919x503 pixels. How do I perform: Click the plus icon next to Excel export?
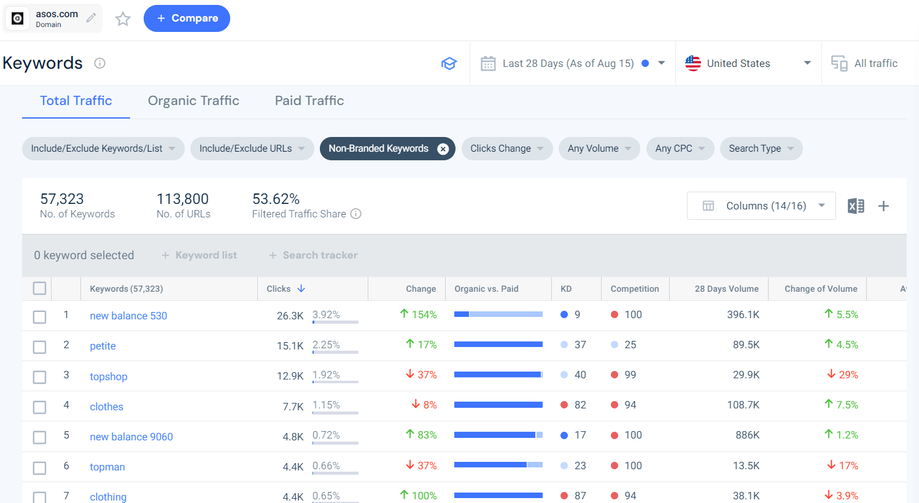(x=883, y=206)
